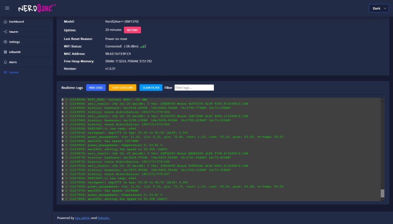The width and height of the screenshot is (393, 224).
Task: Open the Nebular footer link
Action: tap(104, 218)
